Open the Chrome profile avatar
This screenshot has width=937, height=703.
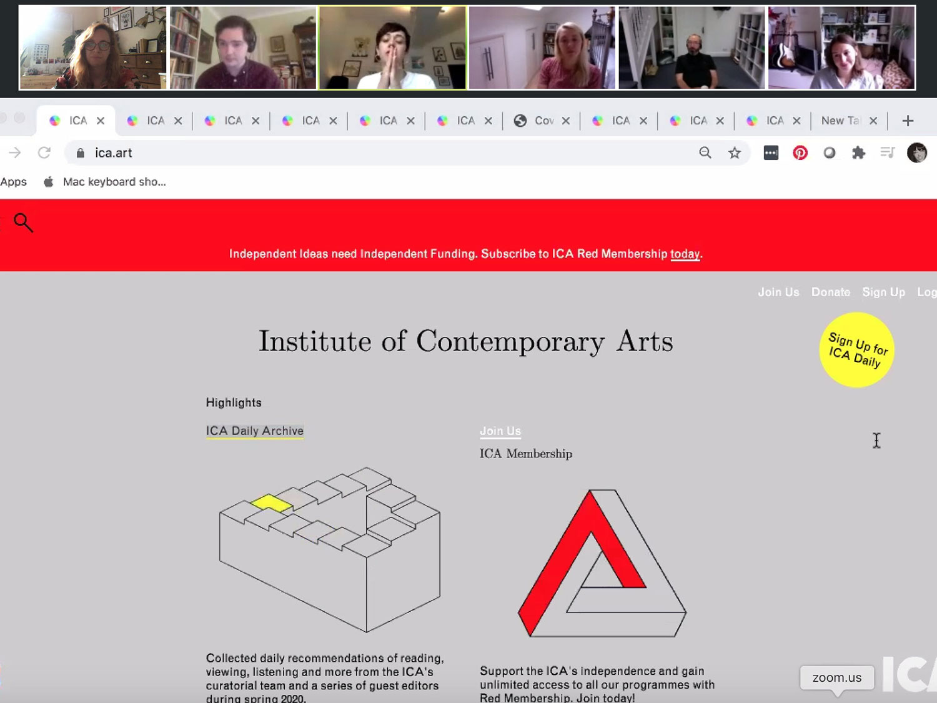tap(917, 152)
